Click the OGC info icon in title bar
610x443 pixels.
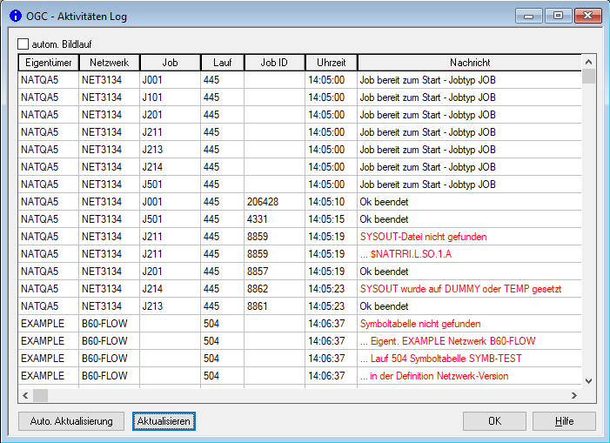click(x=15, y=15)
